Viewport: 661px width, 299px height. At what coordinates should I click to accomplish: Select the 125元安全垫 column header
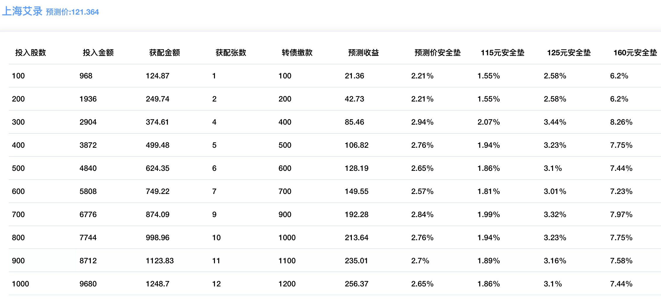[569, 53]
